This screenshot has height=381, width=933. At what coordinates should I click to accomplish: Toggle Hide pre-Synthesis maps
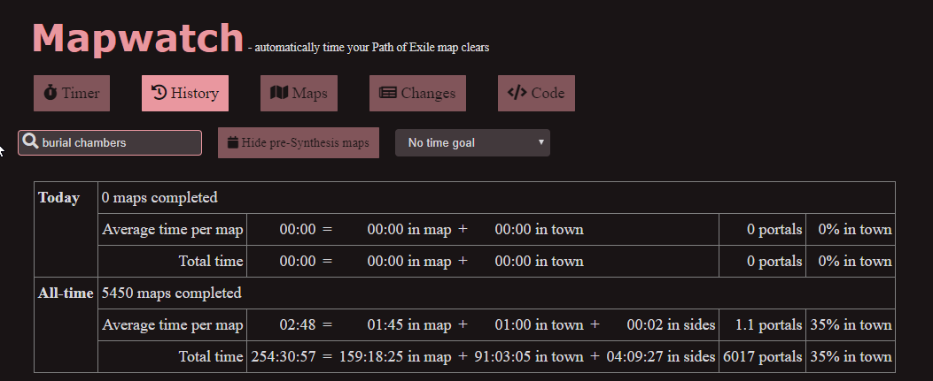click(x=299, y=143)
